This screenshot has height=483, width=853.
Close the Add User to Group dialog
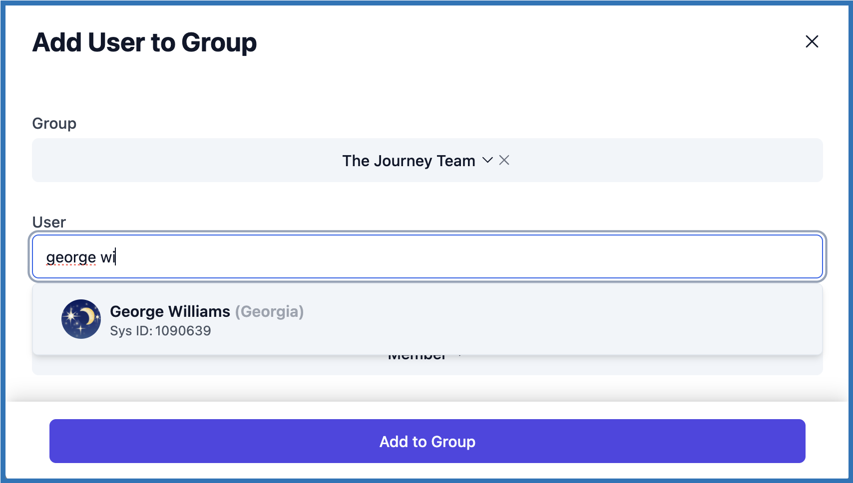pos(812,41)
